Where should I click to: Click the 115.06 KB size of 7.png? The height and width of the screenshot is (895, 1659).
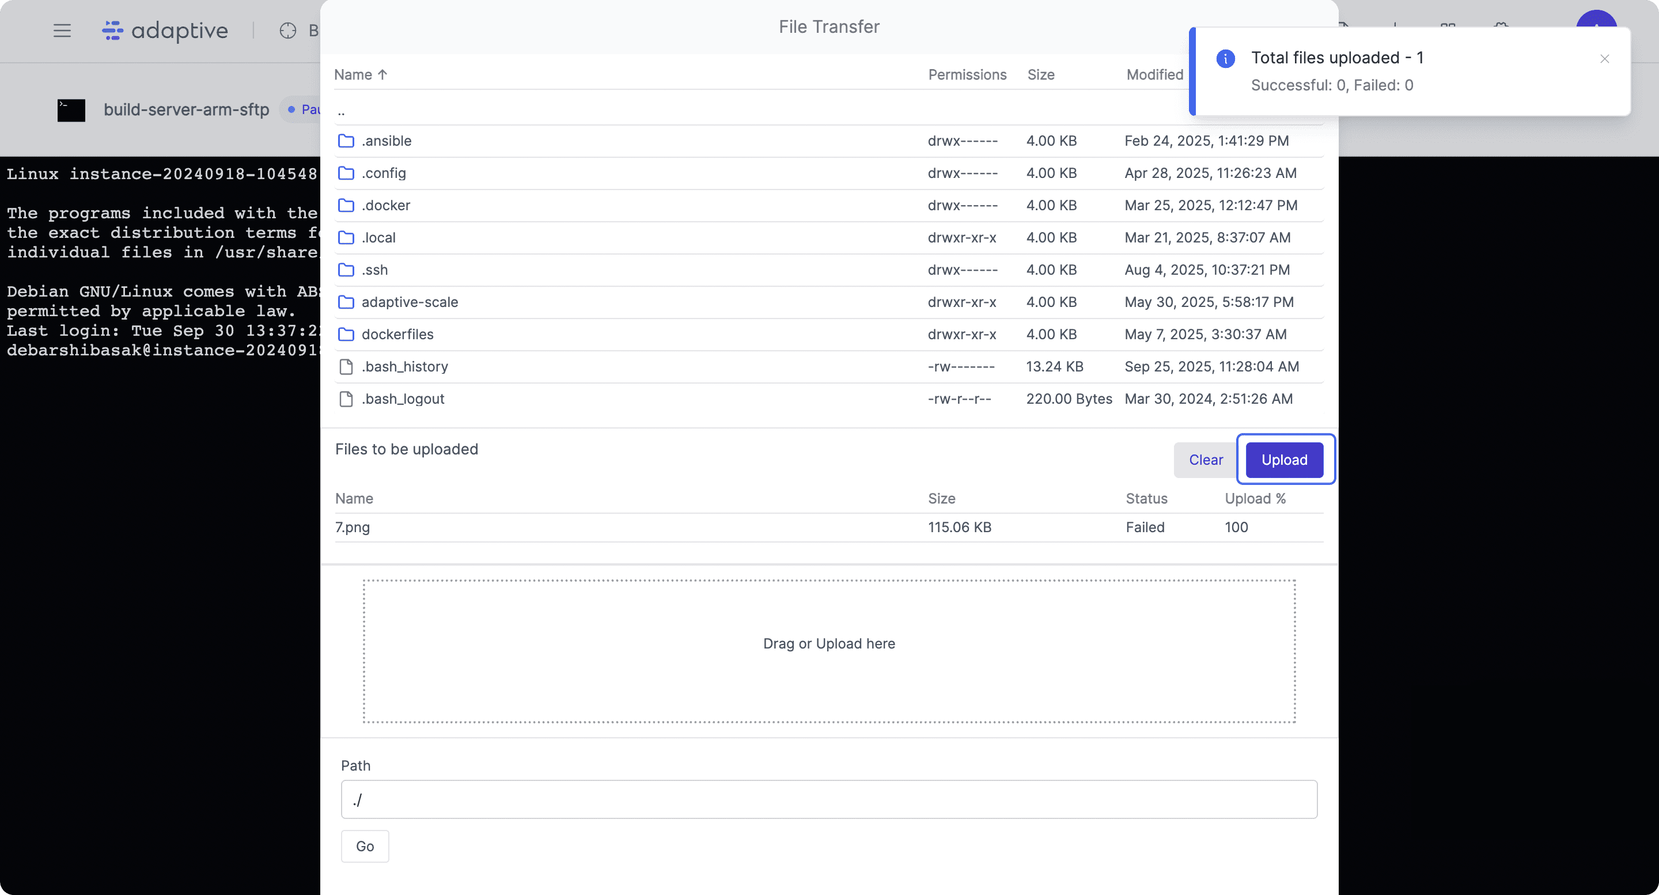coord(959,528)
